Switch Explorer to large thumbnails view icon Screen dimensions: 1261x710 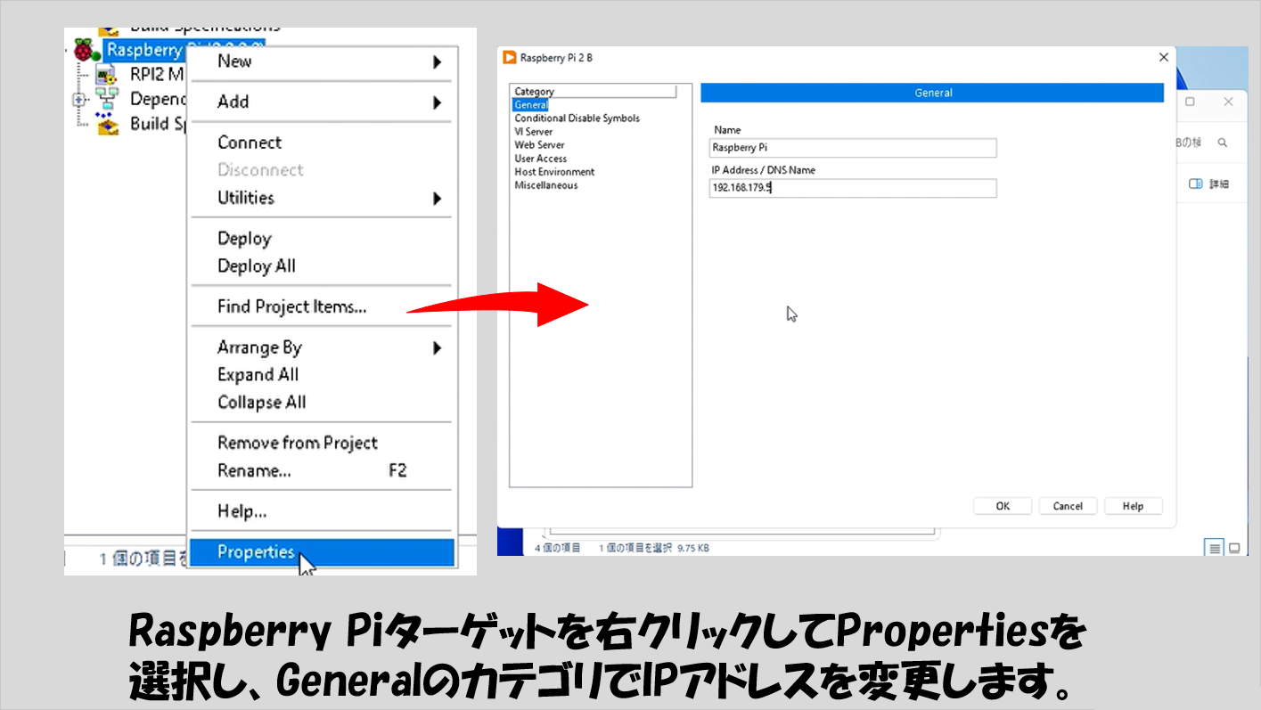click(x=1234, y=548)
